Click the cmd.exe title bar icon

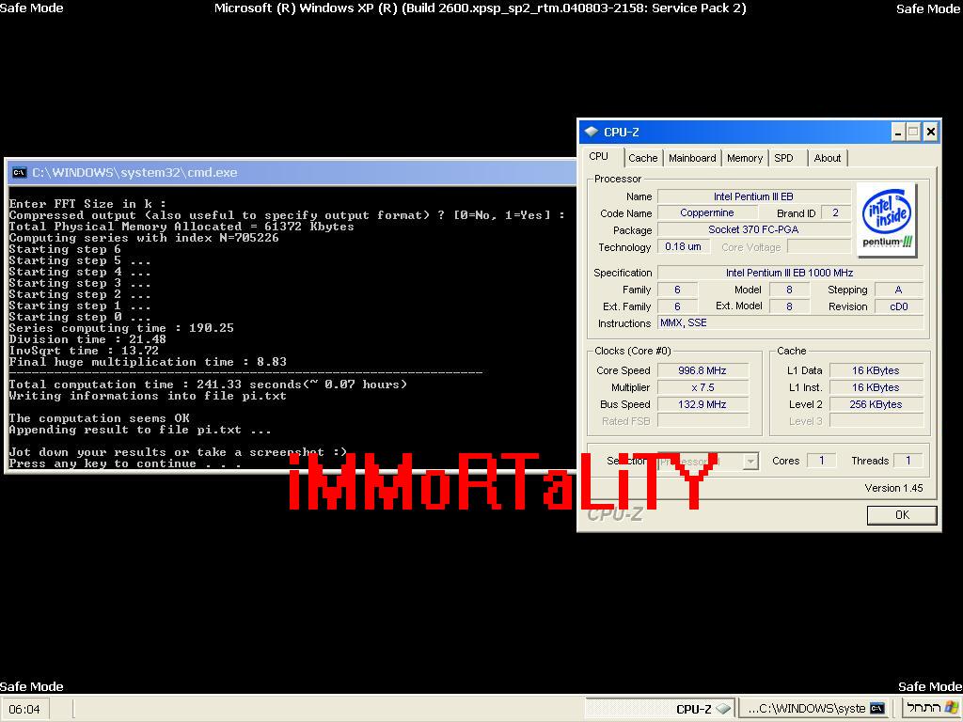[x=19, y=173]
